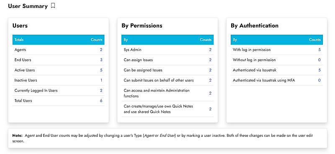The width and height of the screenshot is (335, 154).
Task: Click the Total Users count of 6
Action: [101, 100]
